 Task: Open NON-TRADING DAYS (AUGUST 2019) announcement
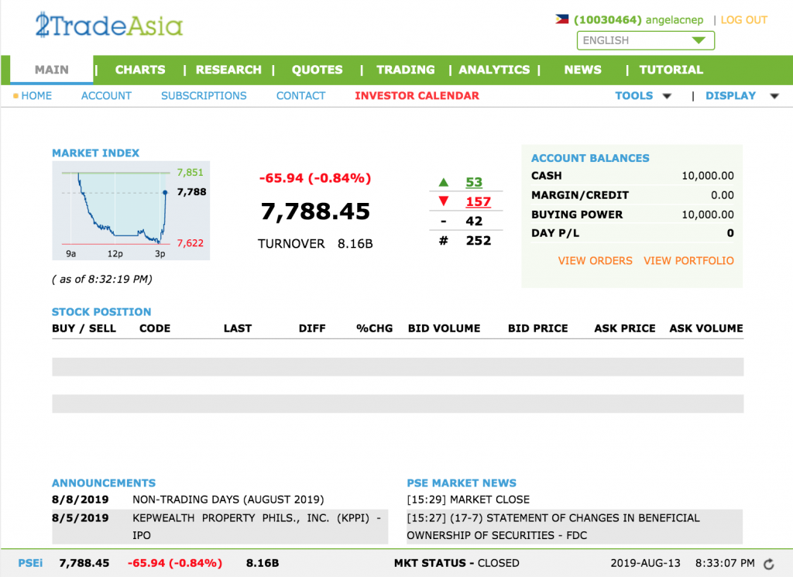tap(228, 500)
